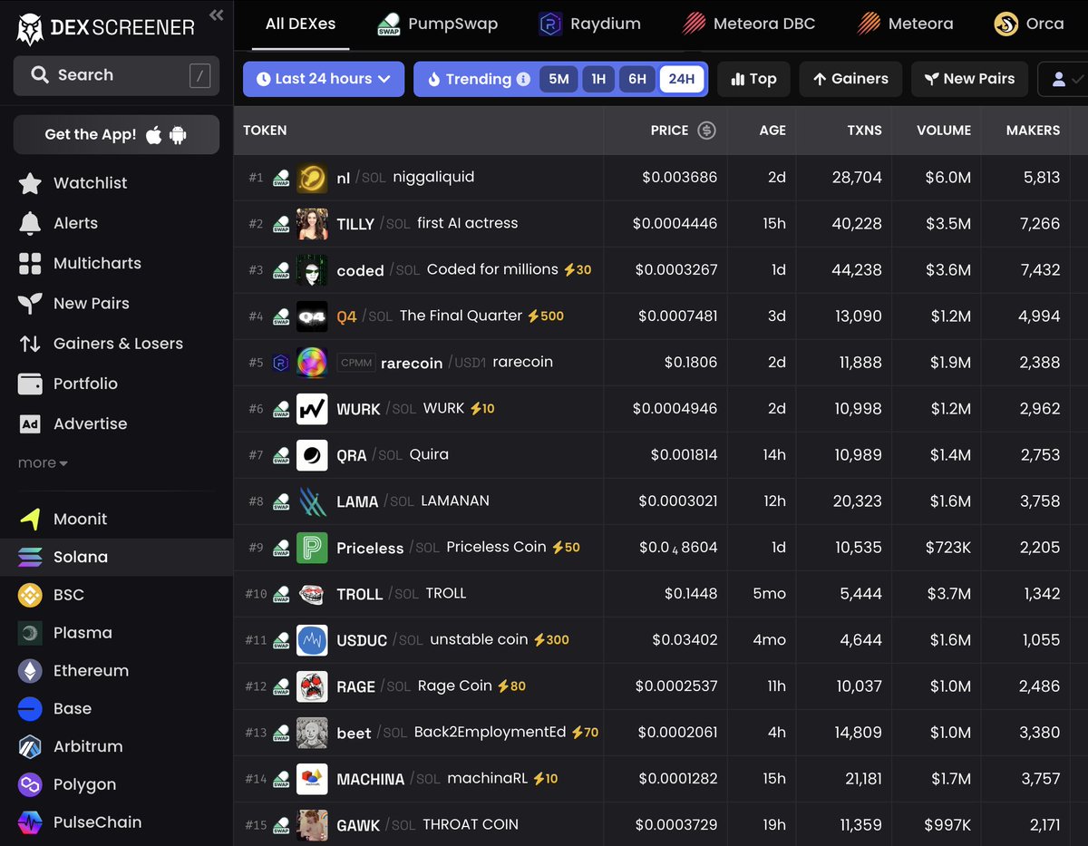Open the Q4 The Final Quarter row
This screenshot has width=1088, height=846.
pyautogui.click(x=661, y=316)
